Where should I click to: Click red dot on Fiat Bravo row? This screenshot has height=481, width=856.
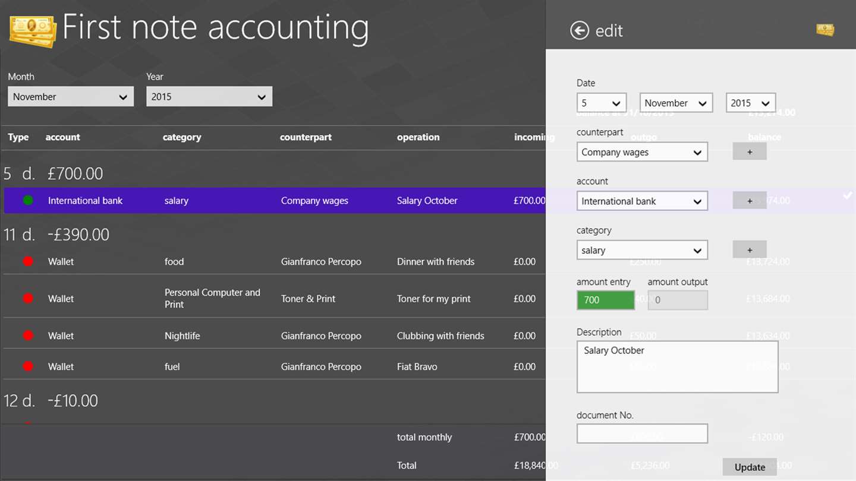[28, 366]
